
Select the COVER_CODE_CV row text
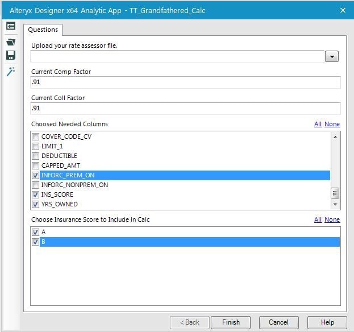click(66, 136)
